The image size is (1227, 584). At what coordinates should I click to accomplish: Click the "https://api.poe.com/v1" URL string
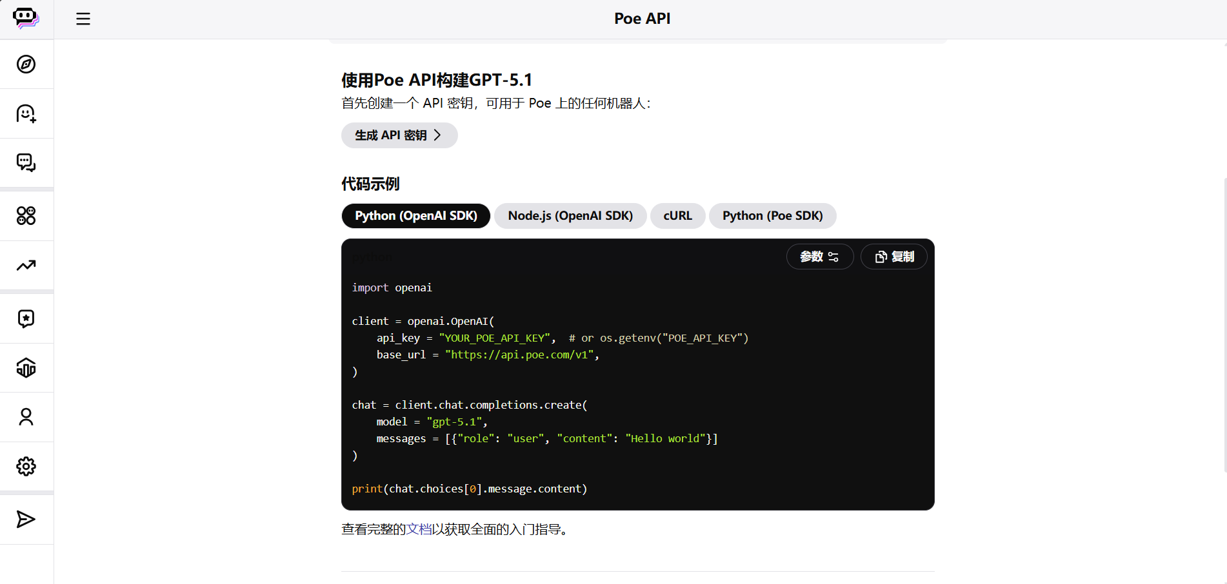pos(519,355)
